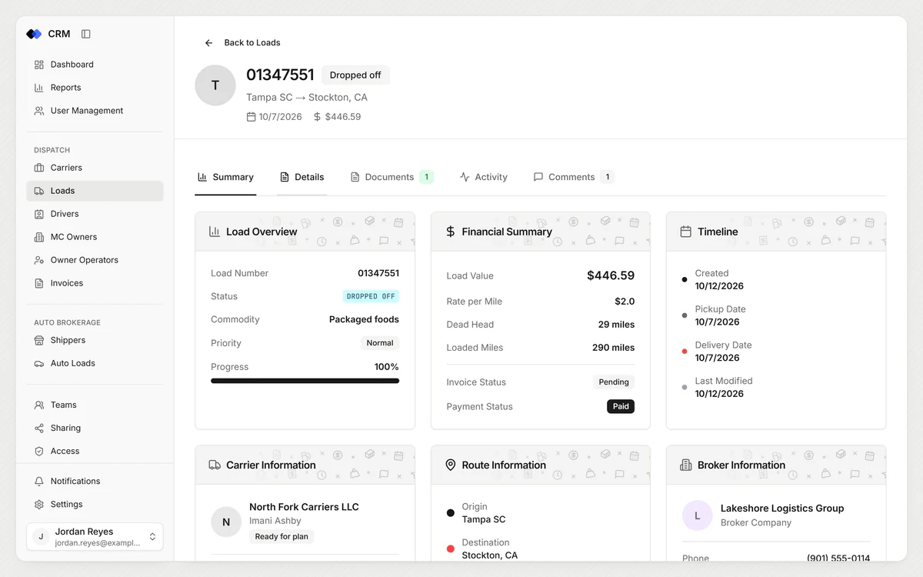Click the DROPPED OFF status tag
Image resolution: width=923 pixels, height=577 pixels.
point(371,296)
